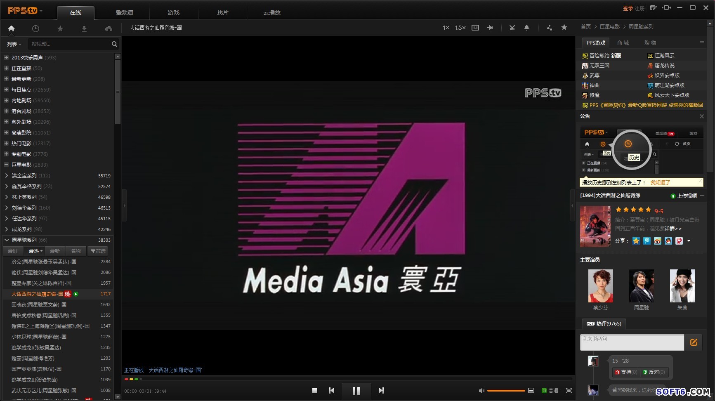This screenshot has height=401, width=715.
Task: Switch to 在线 tab
Action: [76, 13]
